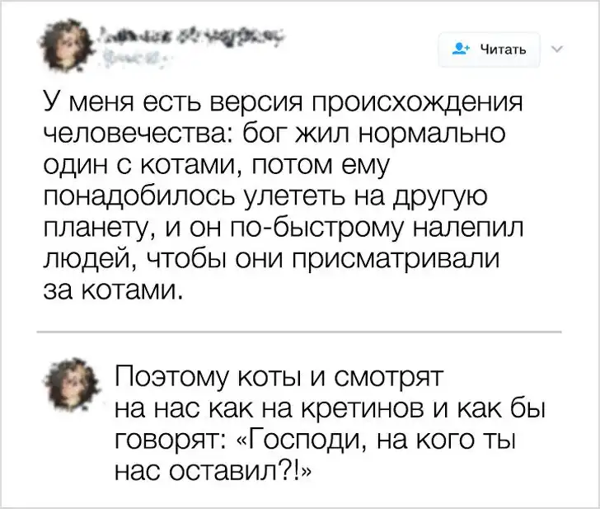Image resolution: width=600 pixels, height=509 pixels.
Task: Click the divider line between the tweets
Action: coord(300,332)
